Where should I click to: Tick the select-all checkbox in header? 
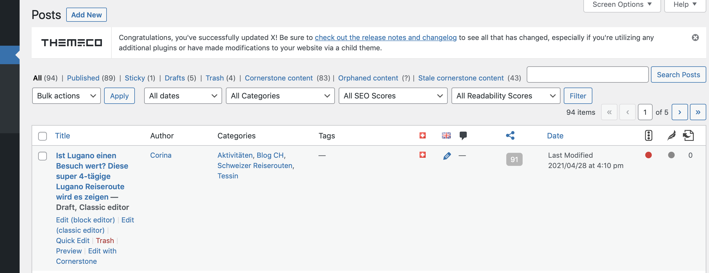tap(43, 136)
